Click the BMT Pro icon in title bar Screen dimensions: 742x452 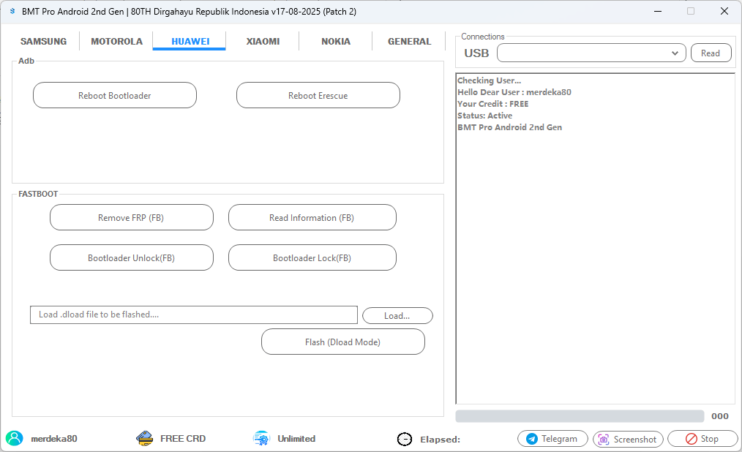[x=12, y=11]
